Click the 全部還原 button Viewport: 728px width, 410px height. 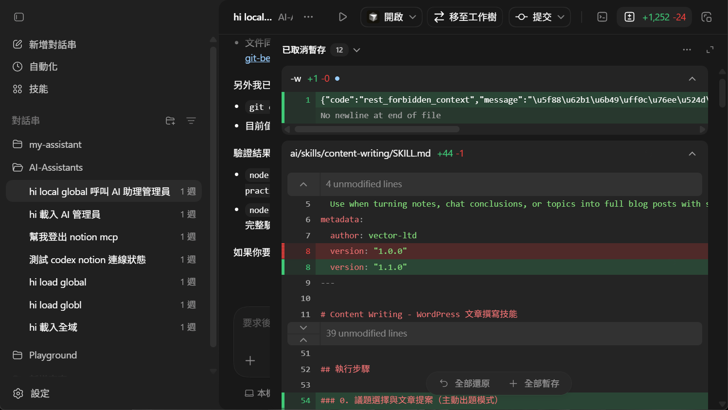coord(465,384)
